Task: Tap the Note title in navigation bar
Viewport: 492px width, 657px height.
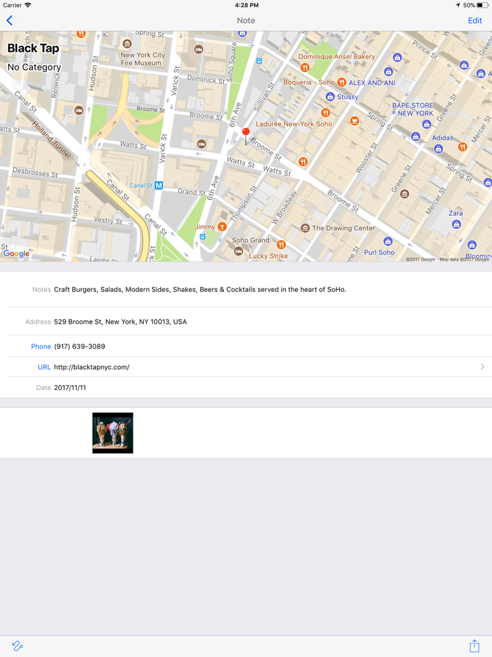Action: pos(246,21)
